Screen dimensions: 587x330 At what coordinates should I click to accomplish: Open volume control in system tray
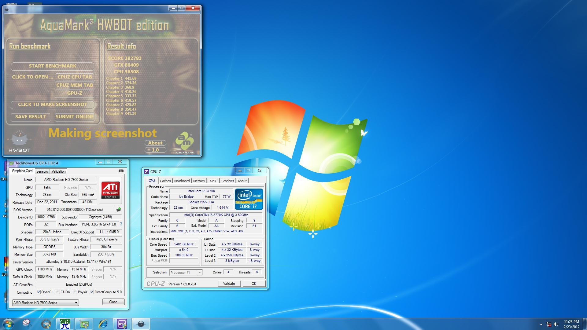point(556,324)
